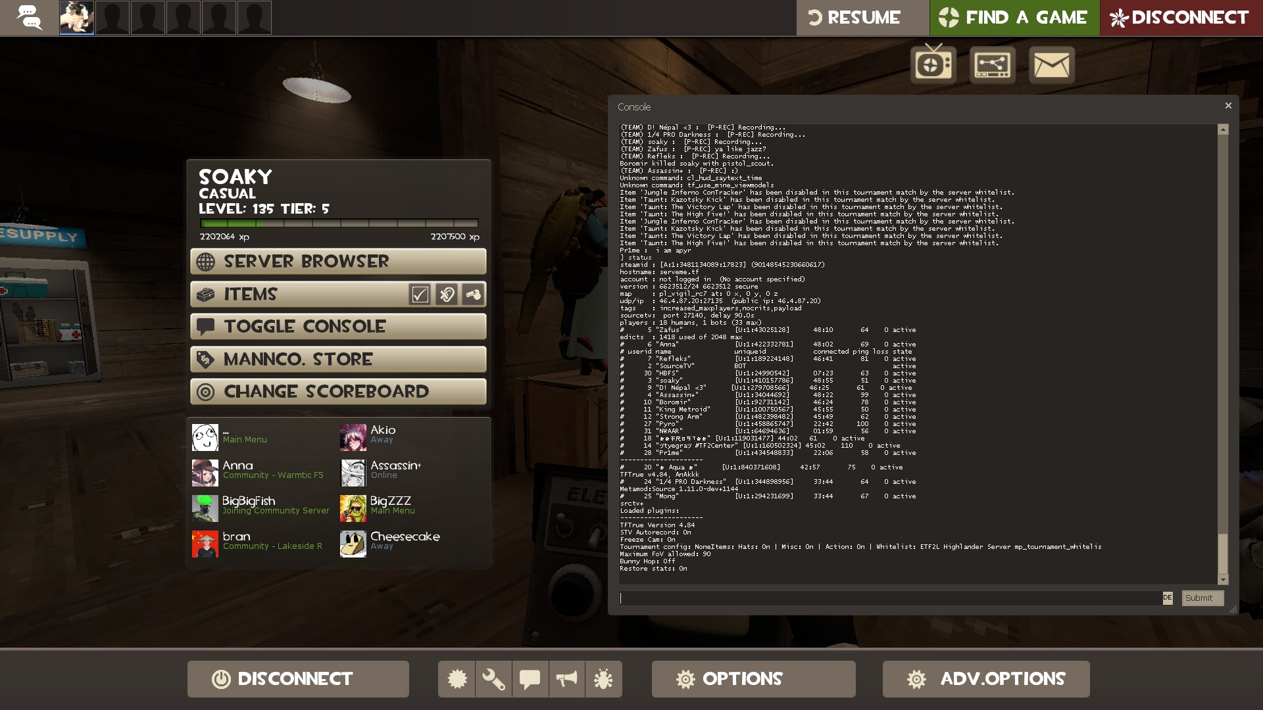
Task: Open the bug report beetle icon
Action: (603, 679)
